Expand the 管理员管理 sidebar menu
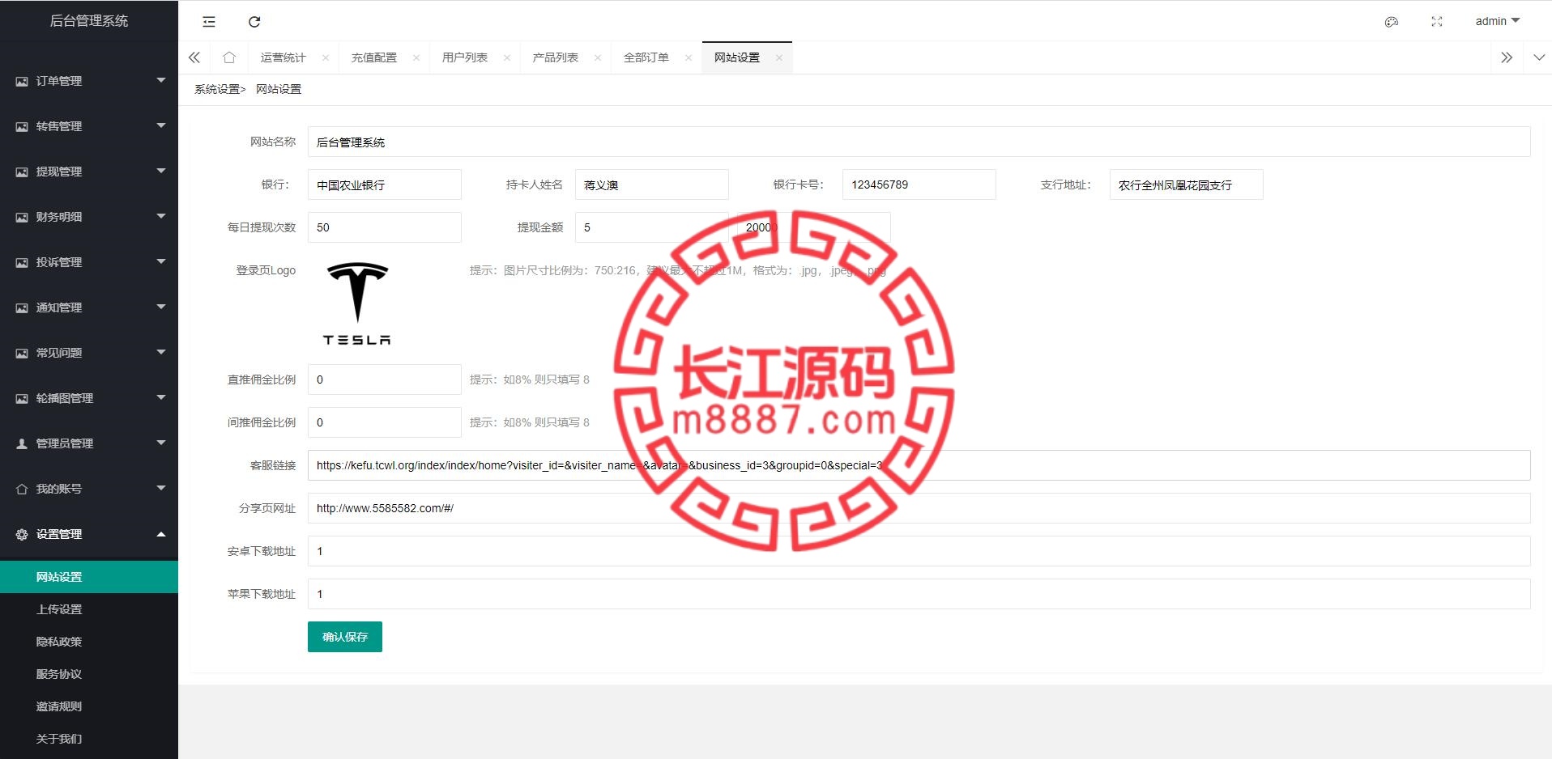 89,443
